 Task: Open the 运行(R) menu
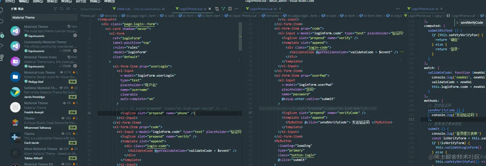(80, 1)
